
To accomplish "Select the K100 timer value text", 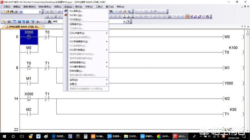I will [x=233, y=47].
